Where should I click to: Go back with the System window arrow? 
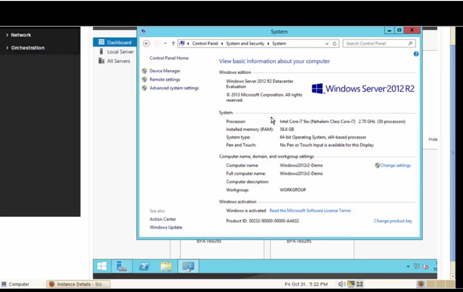pyautogui.click(x=146, y=44)
